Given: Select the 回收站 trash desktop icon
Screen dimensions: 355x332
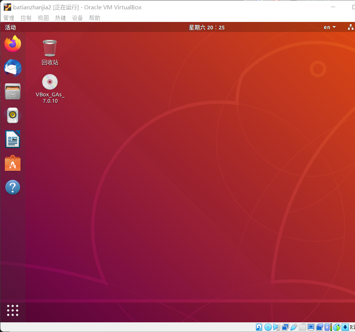Looking at the screenshot, I should 50,53.
